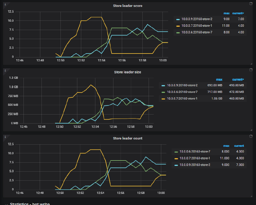This screenshot has width=256, height=205.
Task: Open info icon on Store leader size panel
Action: pyautogui.click(x=5, y=71)
